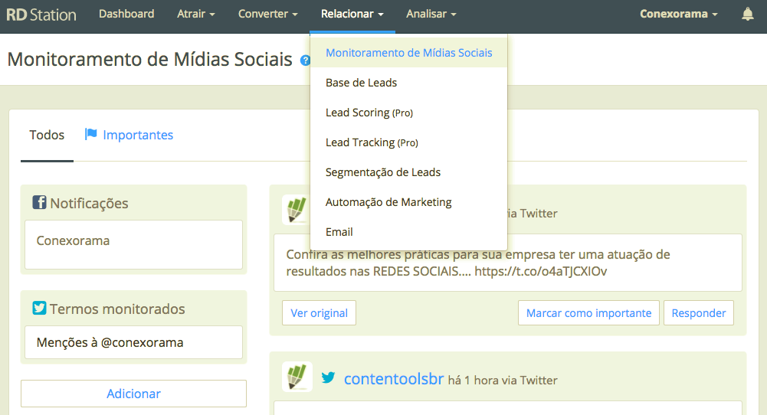Click the Responder button
767x415 pixels.
(x=698, y=312)
